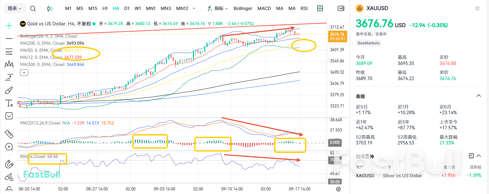Select the H1 timeframe tab
This screenshot has width=489, height=194.
[x=105, y=8]
